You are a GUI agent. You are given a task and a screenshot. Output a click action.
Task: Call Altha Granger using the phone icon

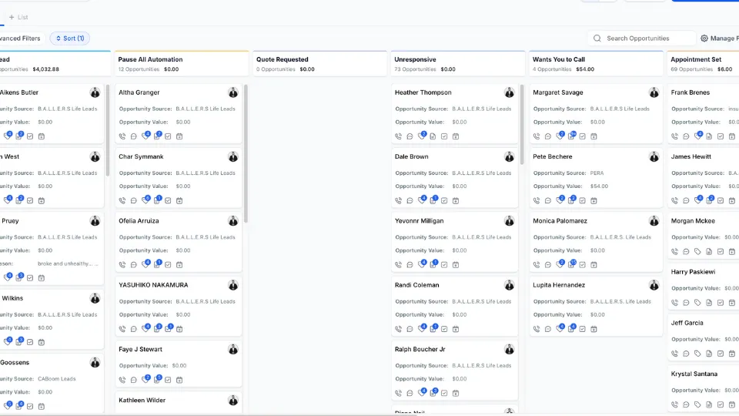[122, 136]
